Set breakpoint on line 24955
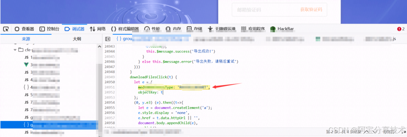Image resolution: width=407 pixels, height=137 pixels. (109, 108)
